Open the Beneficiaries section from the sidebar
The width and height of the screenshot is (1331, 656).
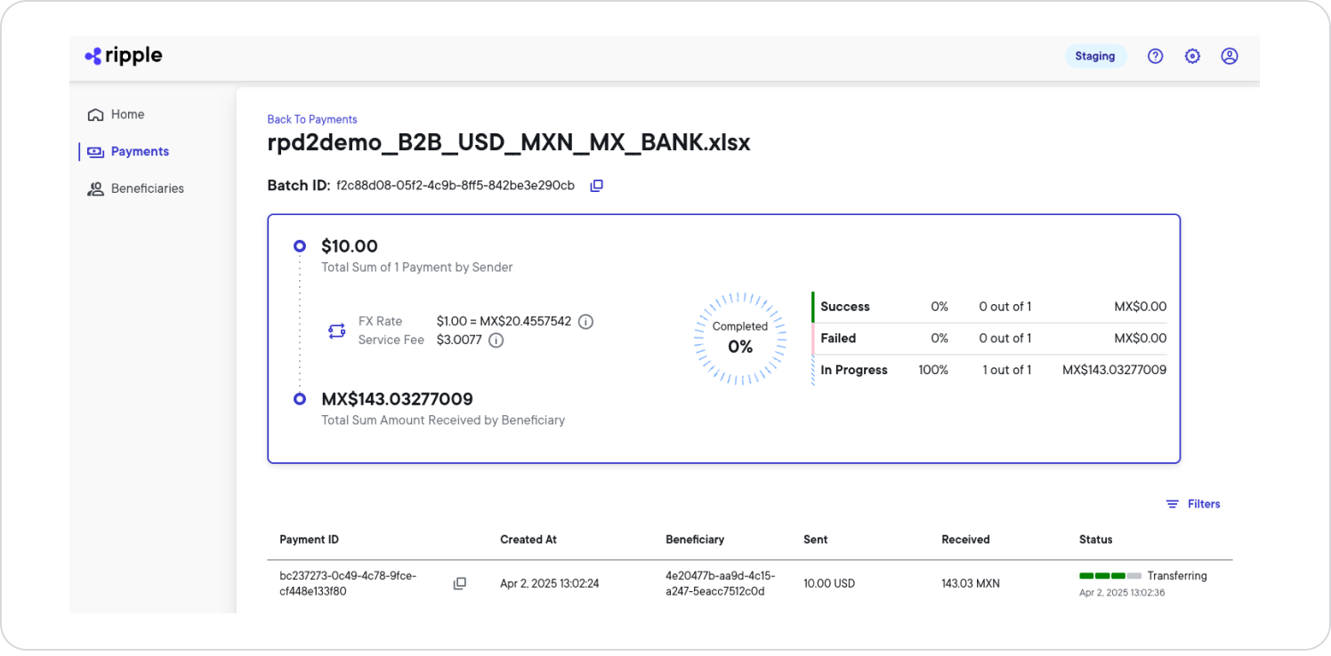coord(147,188)
